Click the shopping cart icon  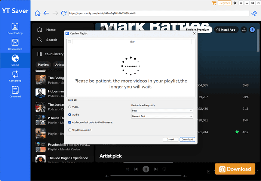[214, 3]
